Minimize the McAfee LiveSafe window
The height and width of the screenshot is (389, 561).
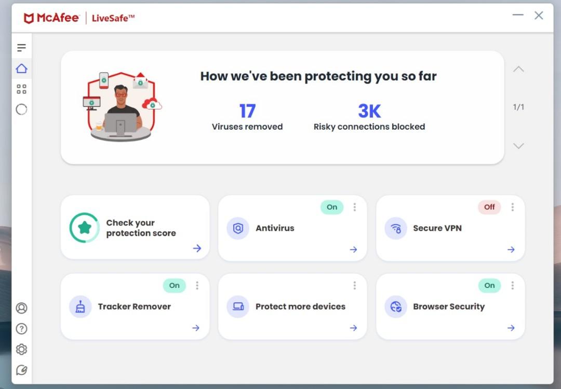[x=518, y=15]
